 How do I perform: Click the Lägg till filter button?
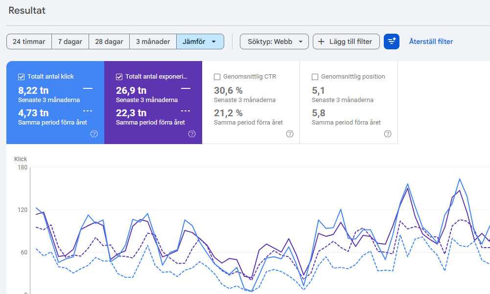point(346,42)
